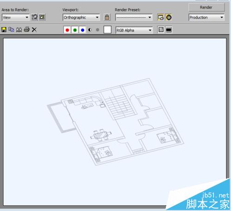The image size is (231, 211).
Task: Toggle the Lock to Viewport padlock
Action: click(x=107, y=17)
